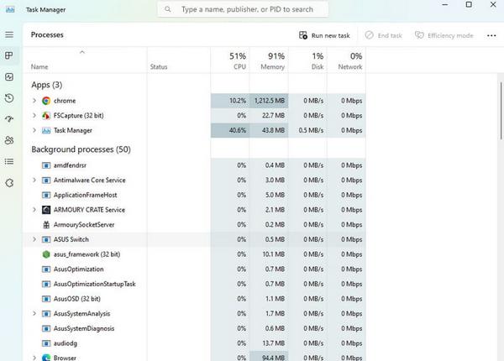Open the Services page in sidebar
Screen dimensions: 504x361
tap(9, 182)
